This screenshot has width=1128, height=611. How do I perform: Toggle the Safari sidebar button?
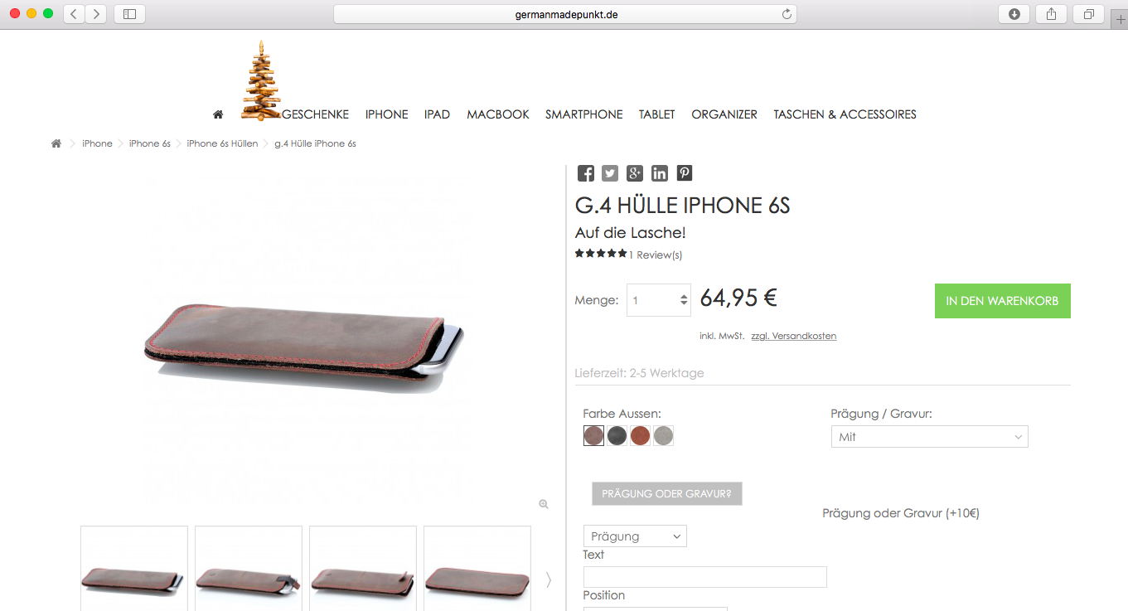(129, 14)
